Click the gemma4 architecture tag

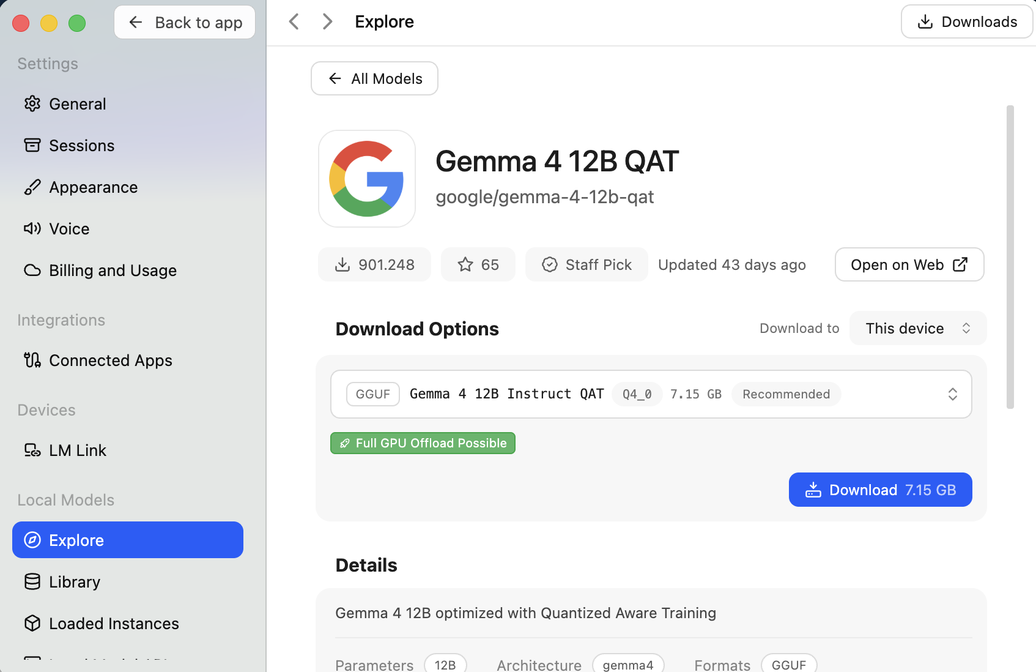click(x=628, y=665)
